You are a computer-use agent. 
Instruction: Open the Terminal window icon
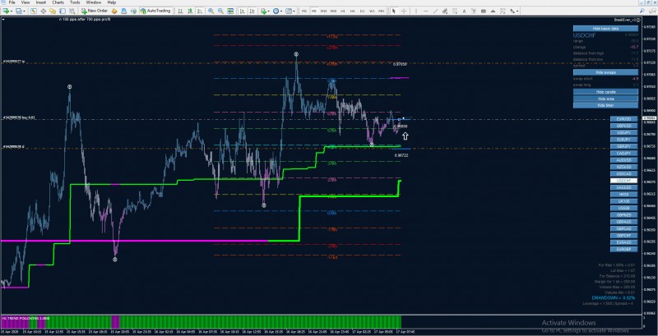(63, 11)
